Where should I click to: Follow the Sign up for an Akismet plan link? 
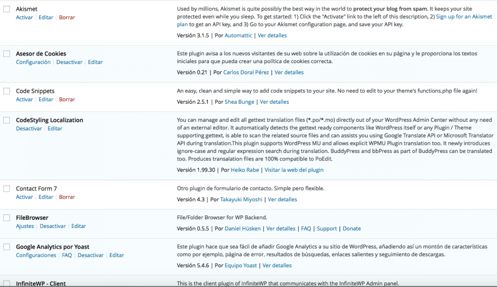click(x=464, y=16)
